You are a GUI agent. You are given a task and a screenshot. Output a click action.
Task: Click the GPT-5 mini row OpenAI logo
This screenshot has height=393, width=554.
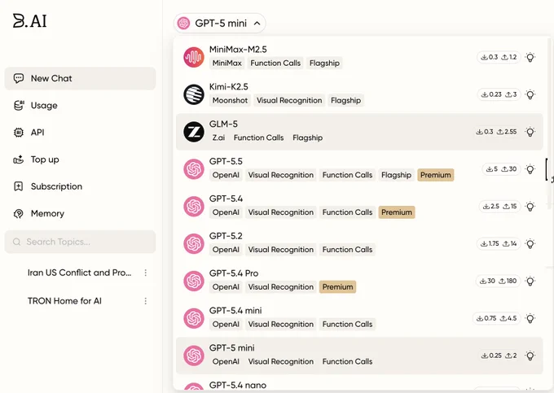pyautogui.click(x=194, y=356)
